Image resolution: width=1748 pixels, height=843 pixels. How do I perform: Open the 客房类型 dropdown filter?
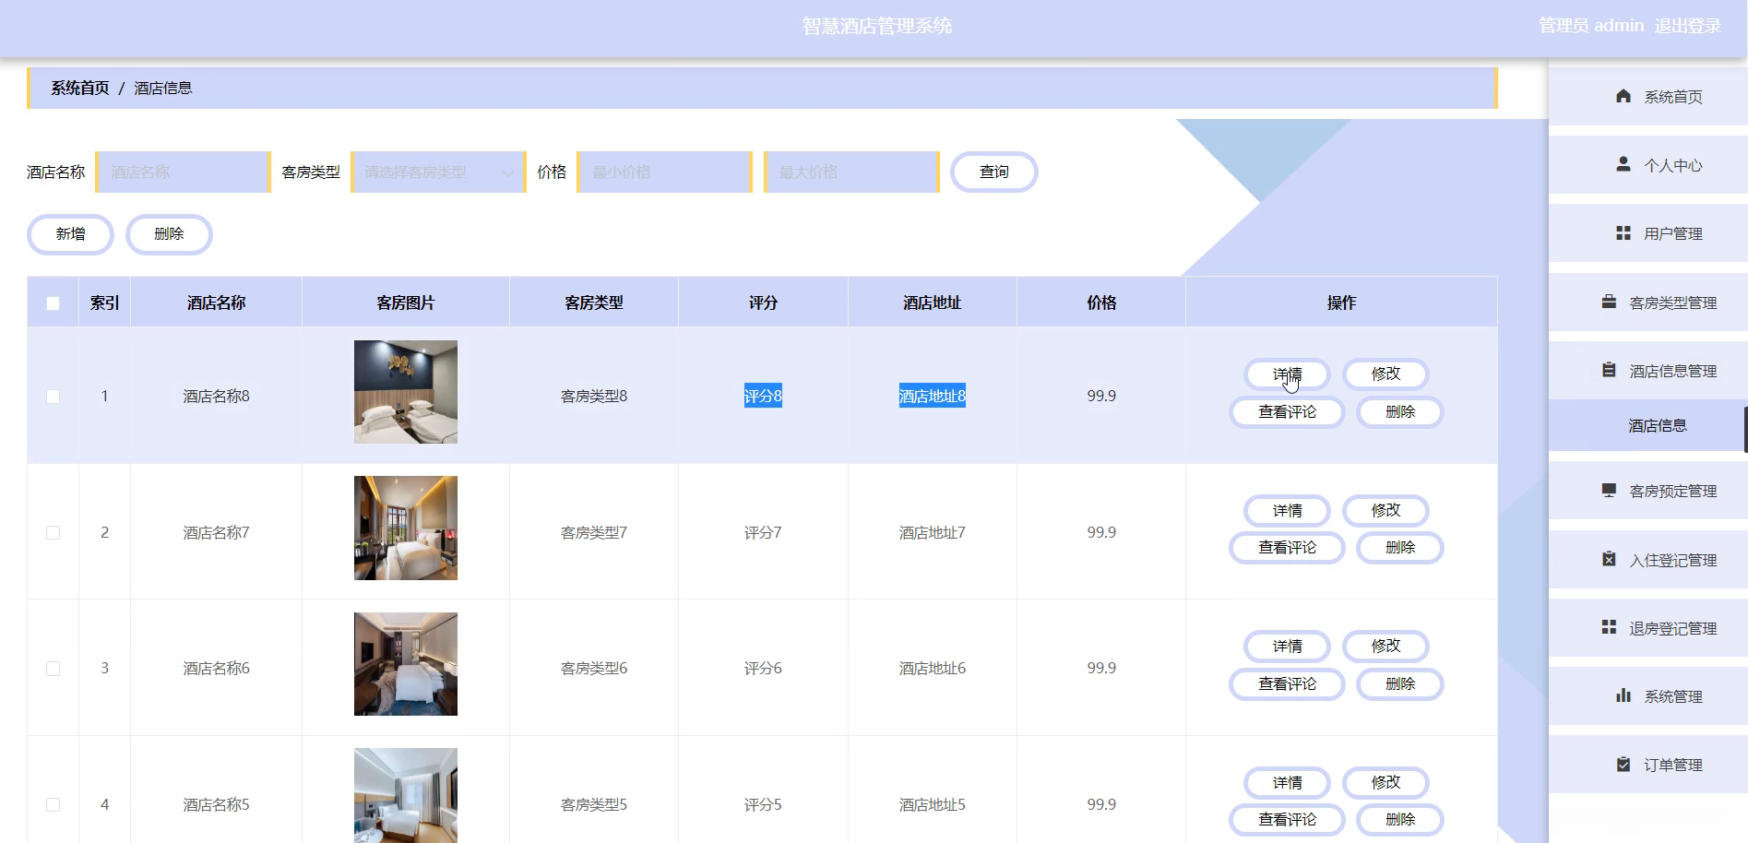[438, 172]
